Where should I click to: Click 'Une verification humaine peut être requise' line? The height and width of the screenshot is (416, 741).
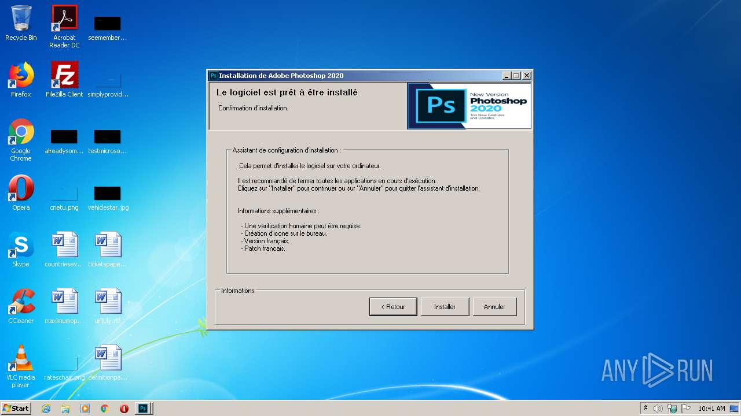(x=301, y=226)
